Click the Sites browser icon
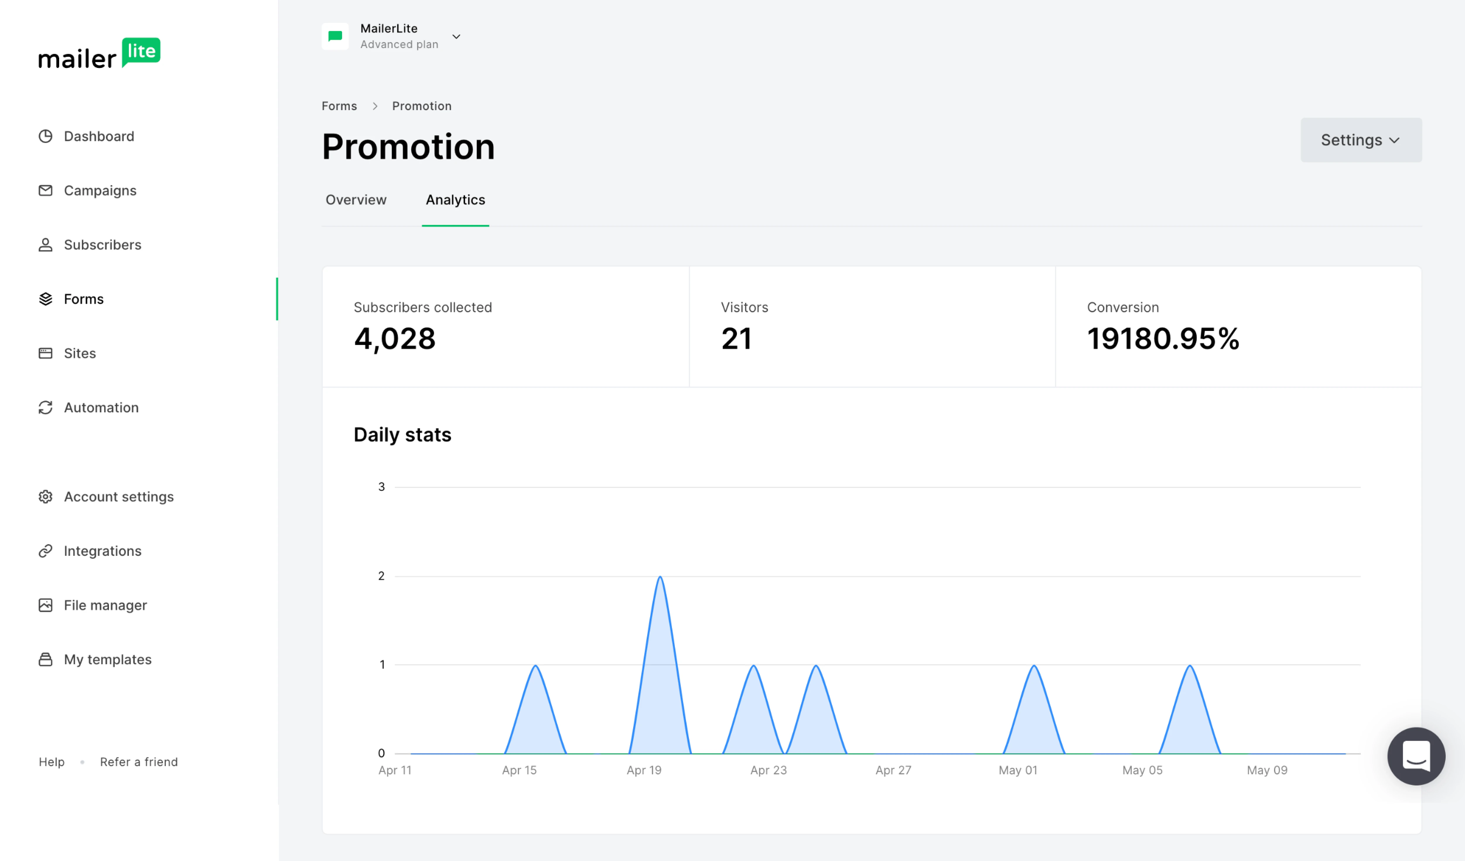This screenshot has height=861, width=1465. point(45,353)
